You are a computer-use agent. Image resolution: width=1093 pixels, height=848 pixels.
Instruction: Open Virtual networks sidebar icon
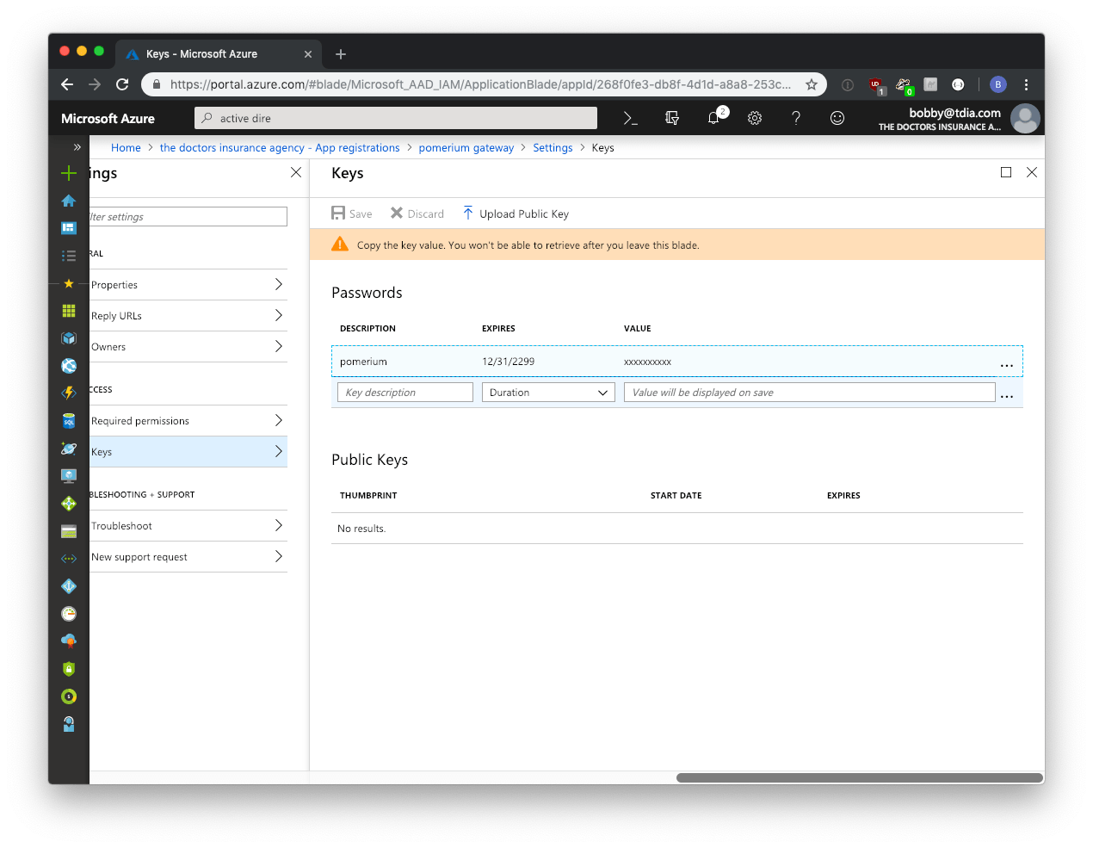[x=69, y=559]
